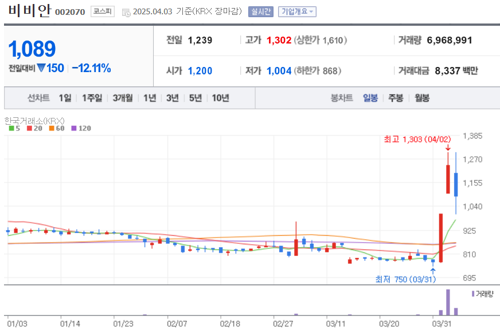Screen dimensions: 500x333
Task: Click the 비비안 stock name title
Action: [29, 10]
